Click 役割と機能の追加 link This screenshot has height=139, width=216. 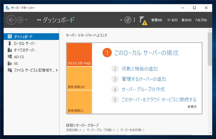(139, 69)
